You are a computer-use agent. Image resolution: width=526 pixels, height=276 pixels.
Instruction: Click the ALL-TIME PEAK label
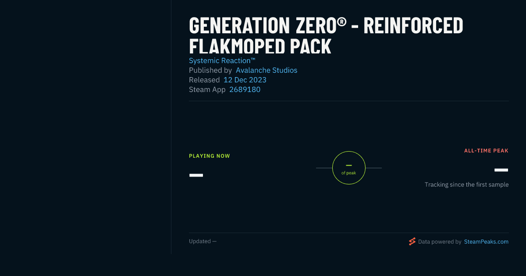(486, 151)
